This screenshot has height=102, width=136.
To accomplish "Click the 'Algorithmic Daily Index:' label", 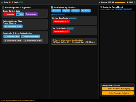I will 107,9.
